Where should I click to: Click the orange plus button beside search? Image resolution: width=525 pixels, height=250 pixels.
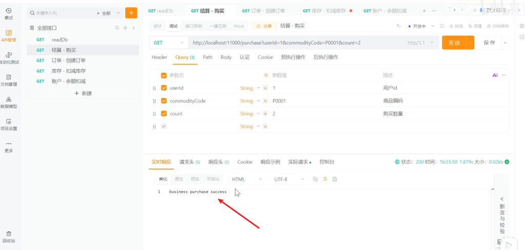131,13
